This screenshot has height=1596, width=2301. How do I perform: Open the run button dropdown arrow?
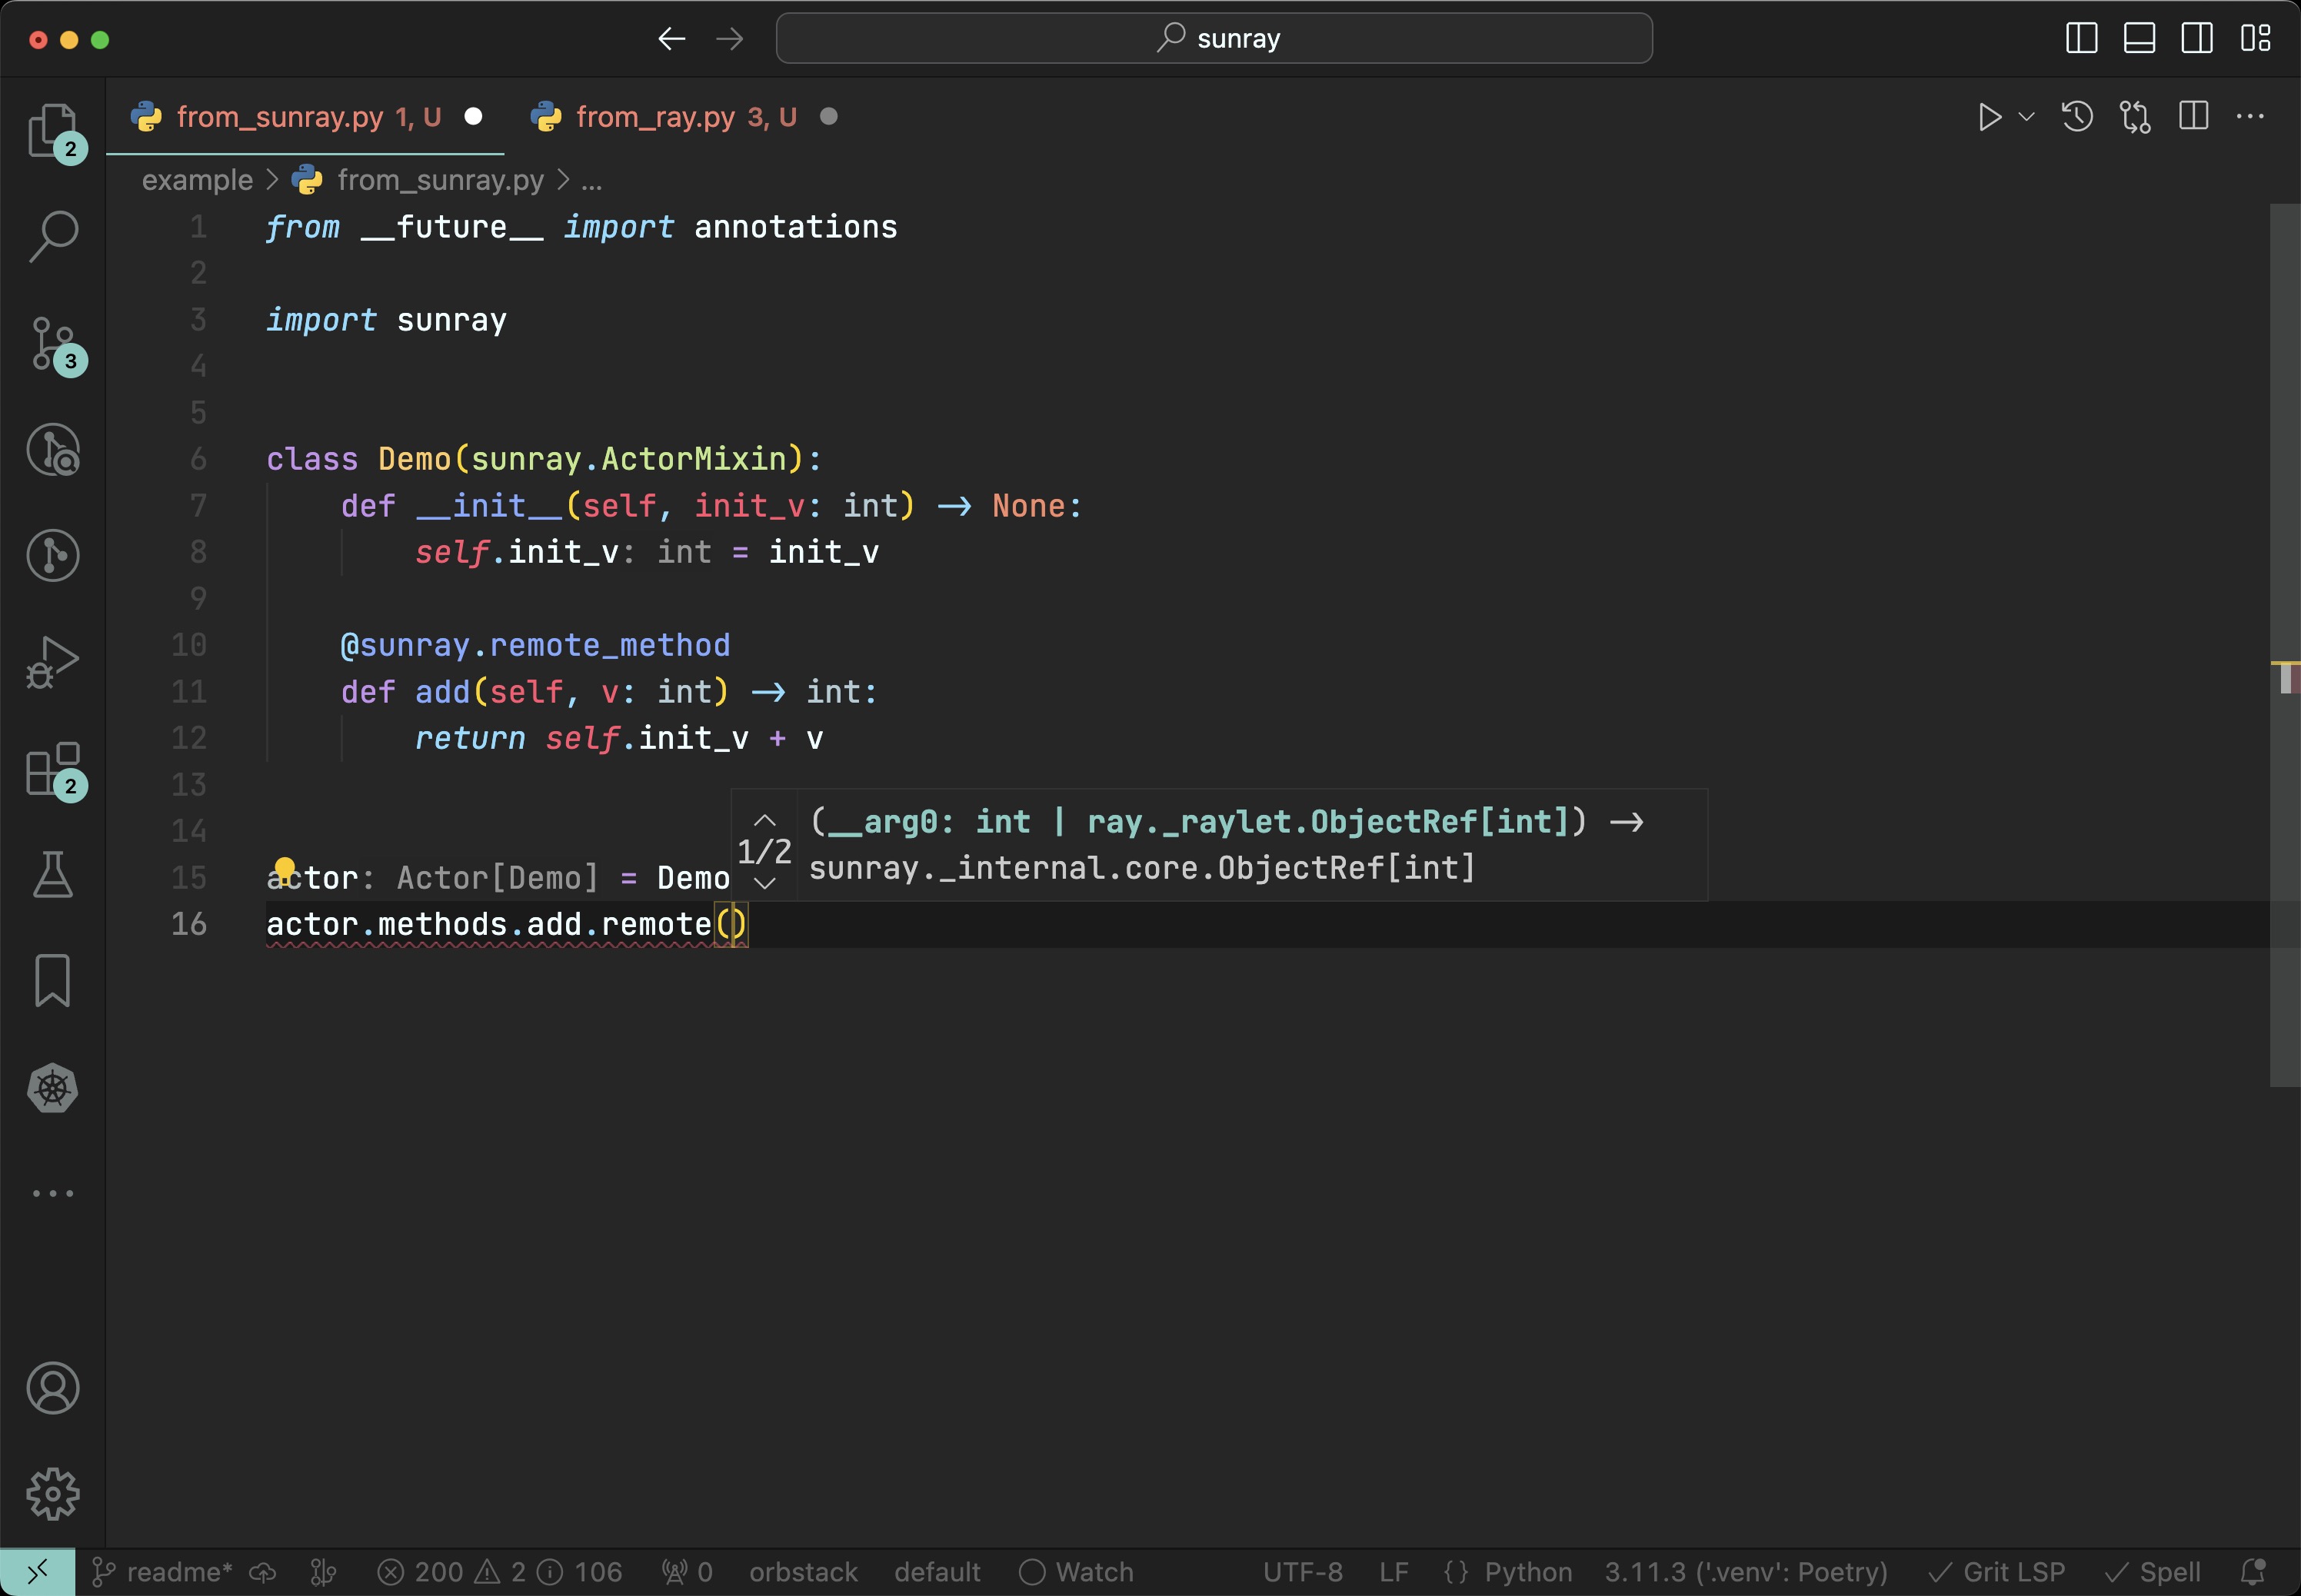click(2027, 117)
